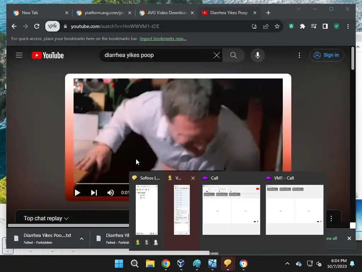Select the VM1 - Call window thumbnail
Screen dimensions: 362x272
(294, 210)
